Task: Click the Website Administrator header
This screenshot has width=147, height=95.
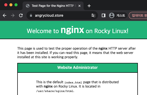Action: [x=77, y=67]
